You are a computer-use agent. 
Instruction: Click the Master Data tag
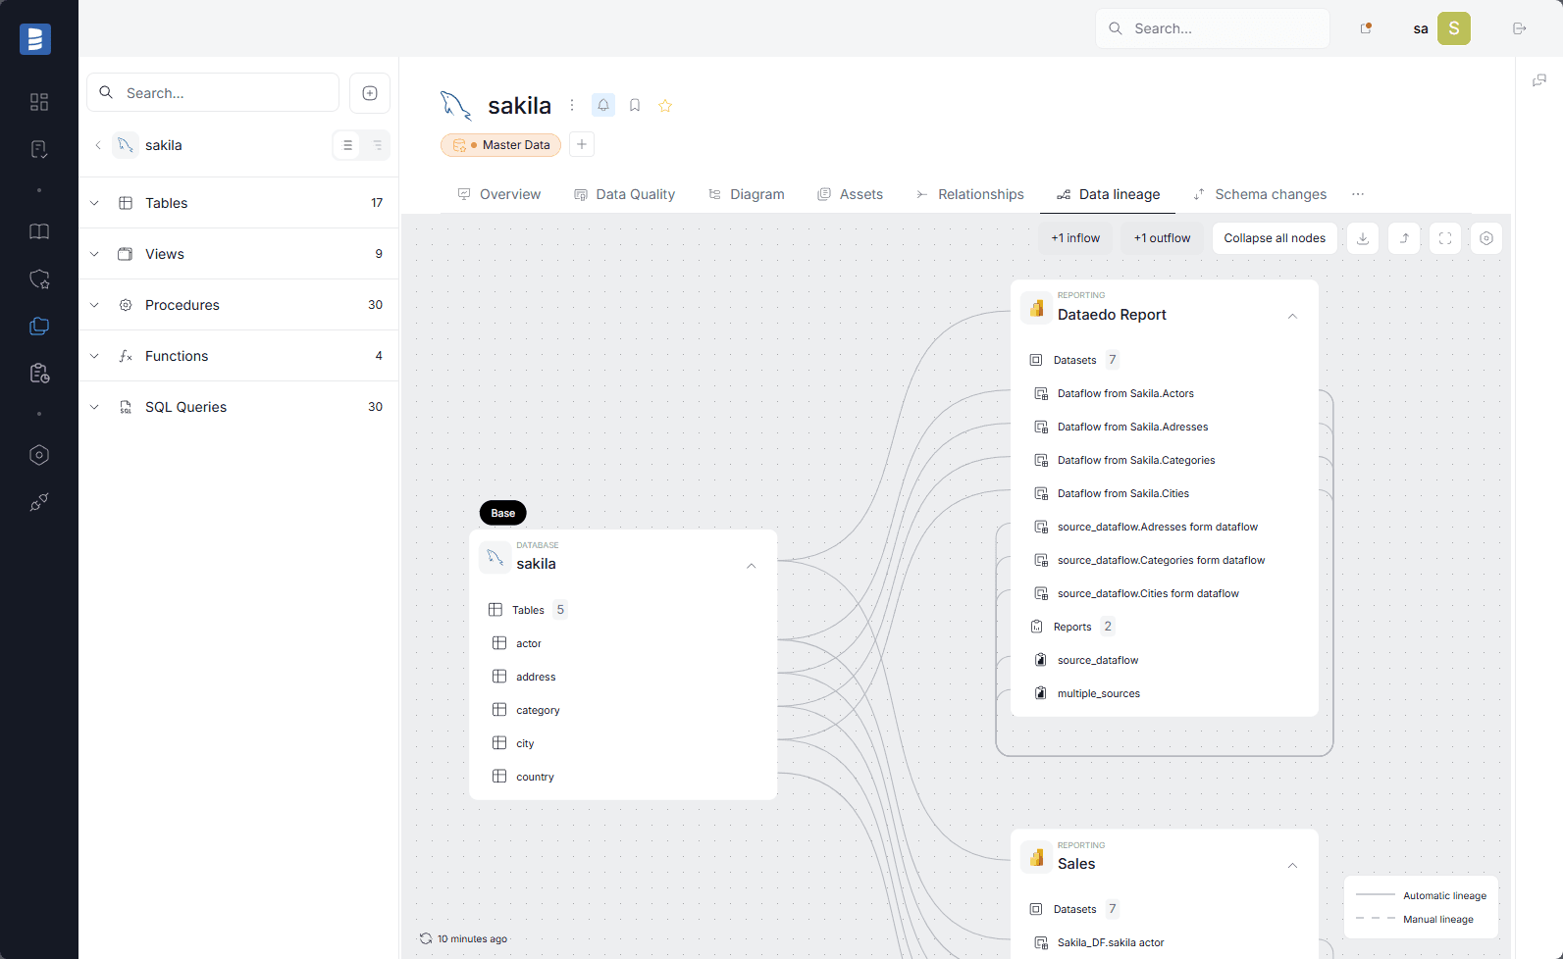[x=500, y=145]
